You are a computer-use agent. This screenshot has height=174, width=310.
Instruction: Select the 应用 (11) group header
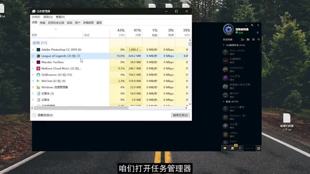40,43
